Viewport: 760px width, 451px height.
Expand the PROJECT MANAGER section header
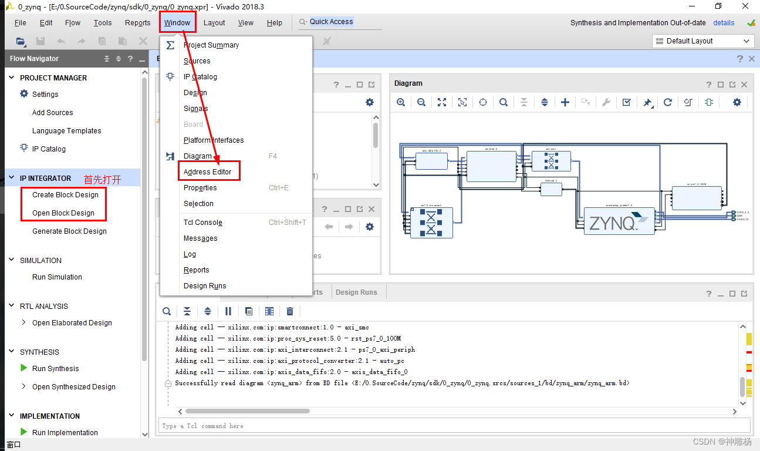tap(11, 78)
